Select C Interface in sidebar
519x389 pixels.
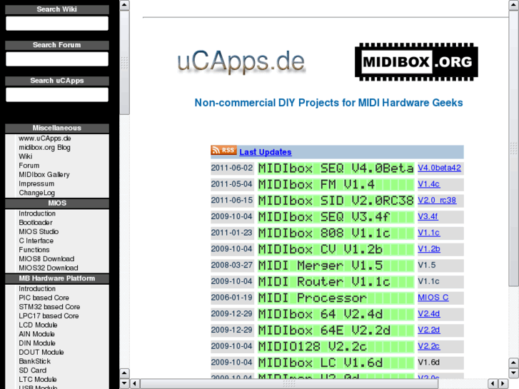pos(36,241)
